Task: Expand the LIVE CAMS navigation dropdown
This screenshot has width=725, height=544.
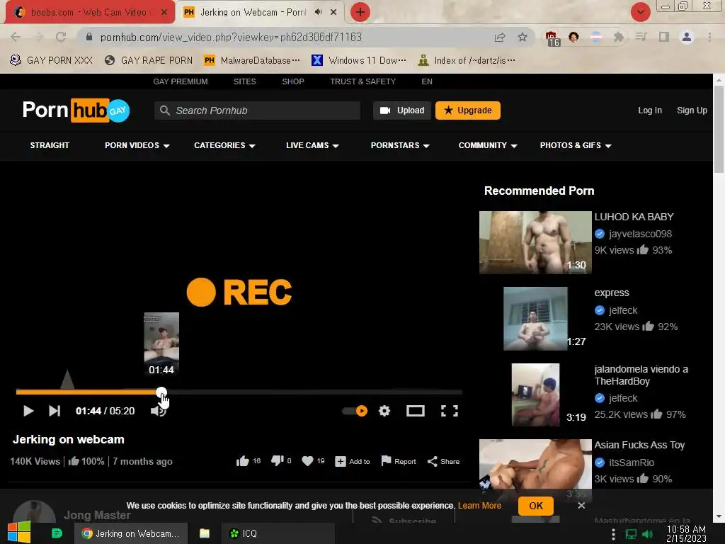Action: 312,145
